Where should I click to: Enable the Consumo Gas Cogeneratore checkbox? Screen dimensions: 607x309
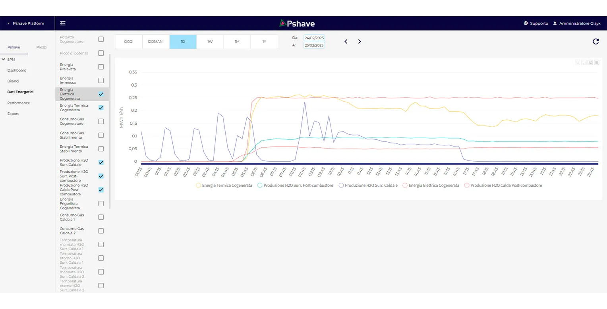point(101,122)
